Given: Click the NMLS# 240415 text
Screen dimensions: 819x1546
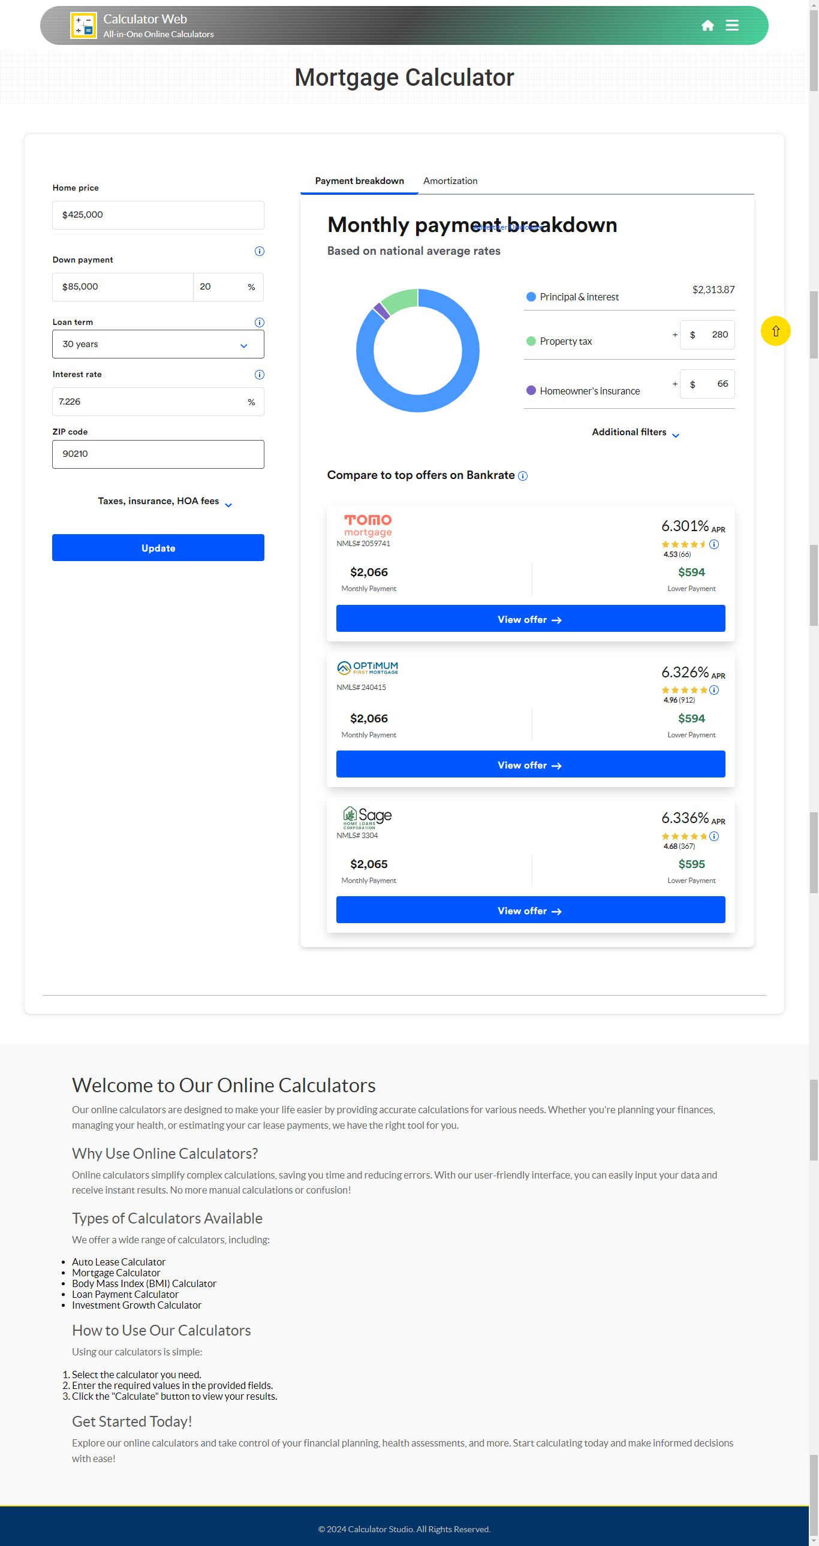Looking at the screenshot, I should coord(362,688).
